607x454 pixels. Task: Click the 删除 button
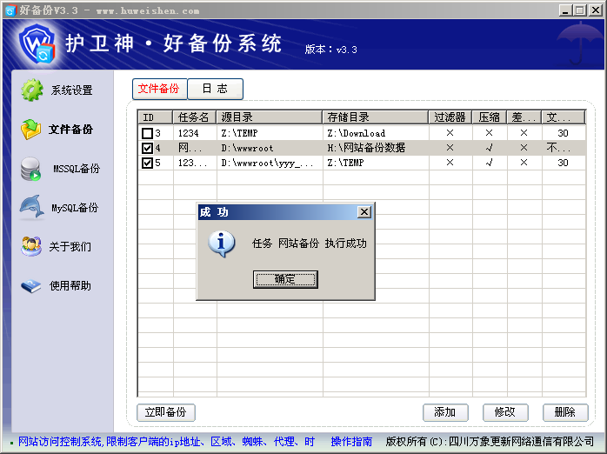pyautogui.click(x=565, y=412)
